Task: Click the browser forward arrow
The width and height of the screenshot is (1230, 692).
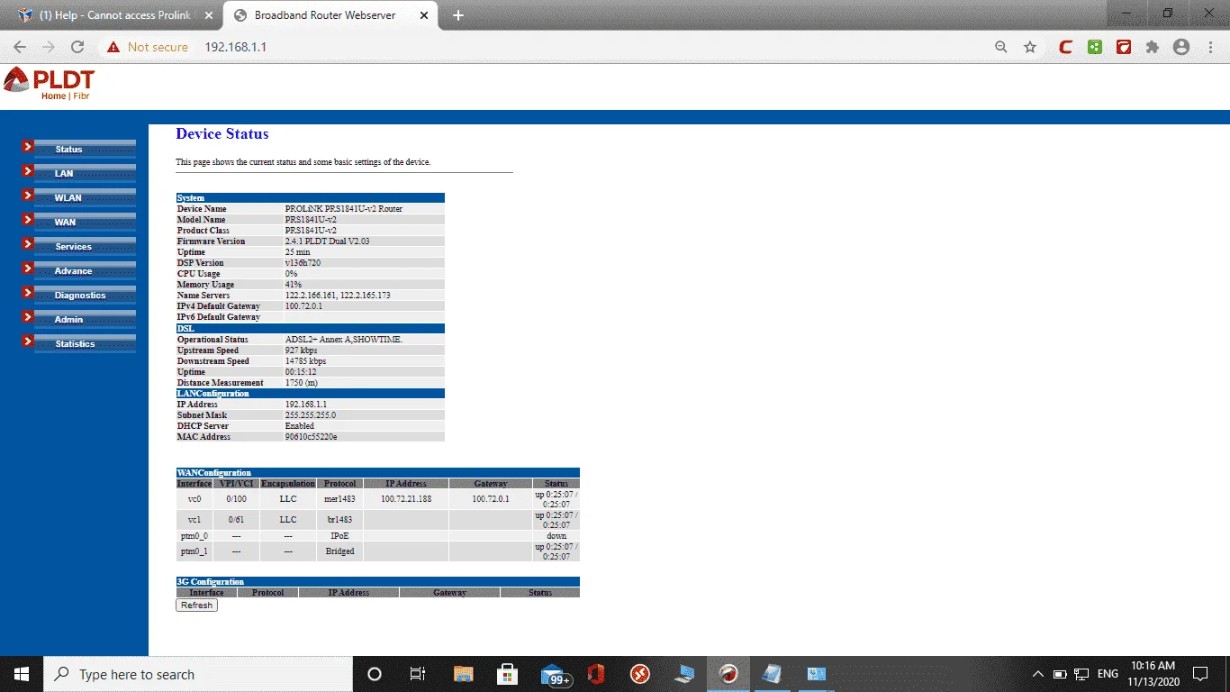Action: coord(49,47)
